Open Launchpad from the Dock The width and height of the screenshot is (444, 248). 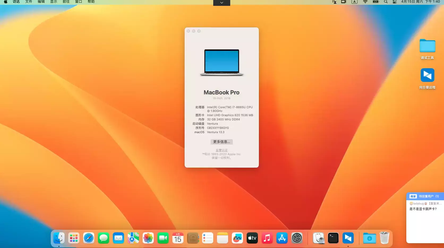(74, 238)
